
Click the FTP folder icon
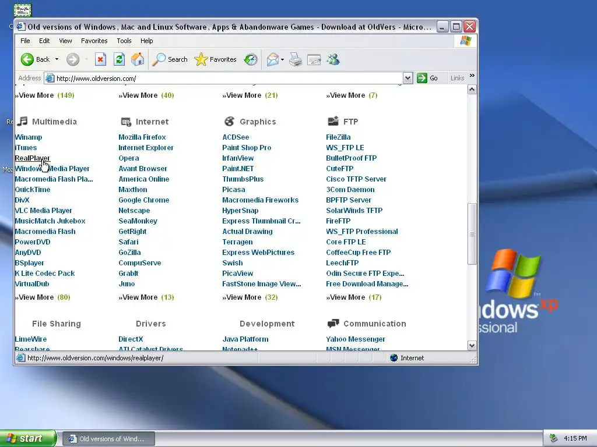(333, 121)
